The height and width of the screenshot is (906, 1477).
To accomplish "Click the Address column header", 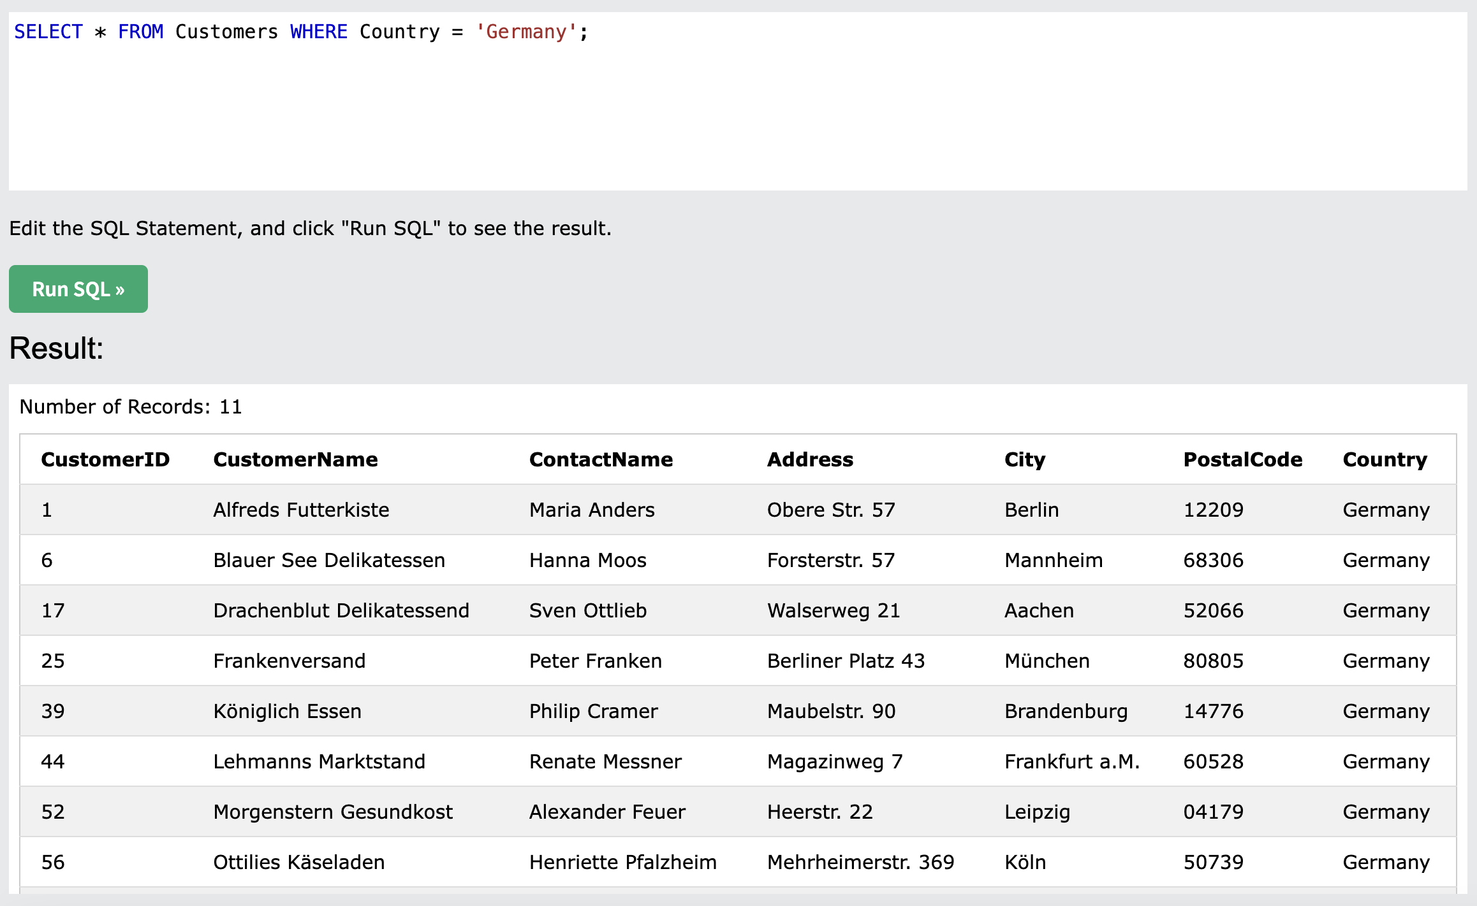I will tap(810, 459).
